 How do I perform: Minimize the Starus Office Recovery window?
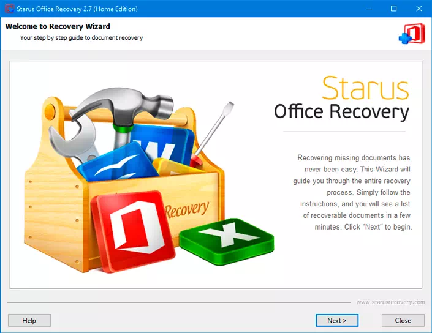click(x=369, y=9)
